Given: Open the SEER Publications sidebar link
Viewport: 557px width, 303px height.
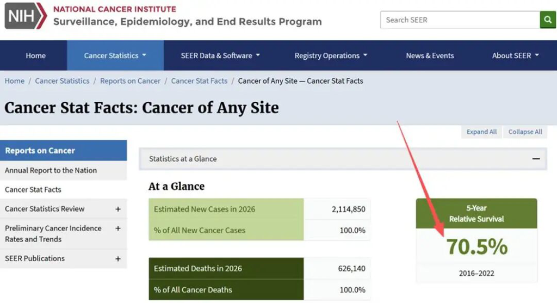Looking at the screenshot, I should click(x=35, y=258).
